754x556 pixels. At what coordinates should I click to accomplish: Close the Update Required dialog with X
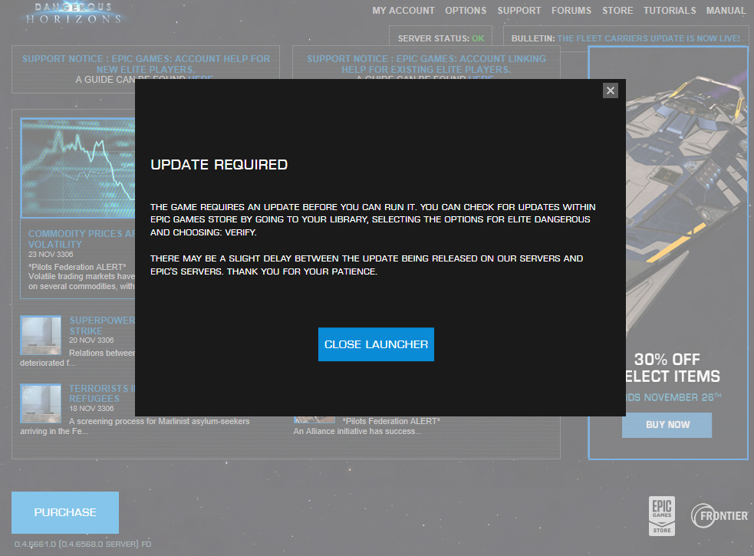[611, 90]
